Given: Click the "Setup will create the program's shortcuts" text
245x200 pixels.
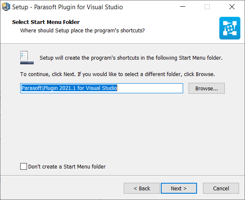Looking at the screenshot, I should click(x=131, y=58).
